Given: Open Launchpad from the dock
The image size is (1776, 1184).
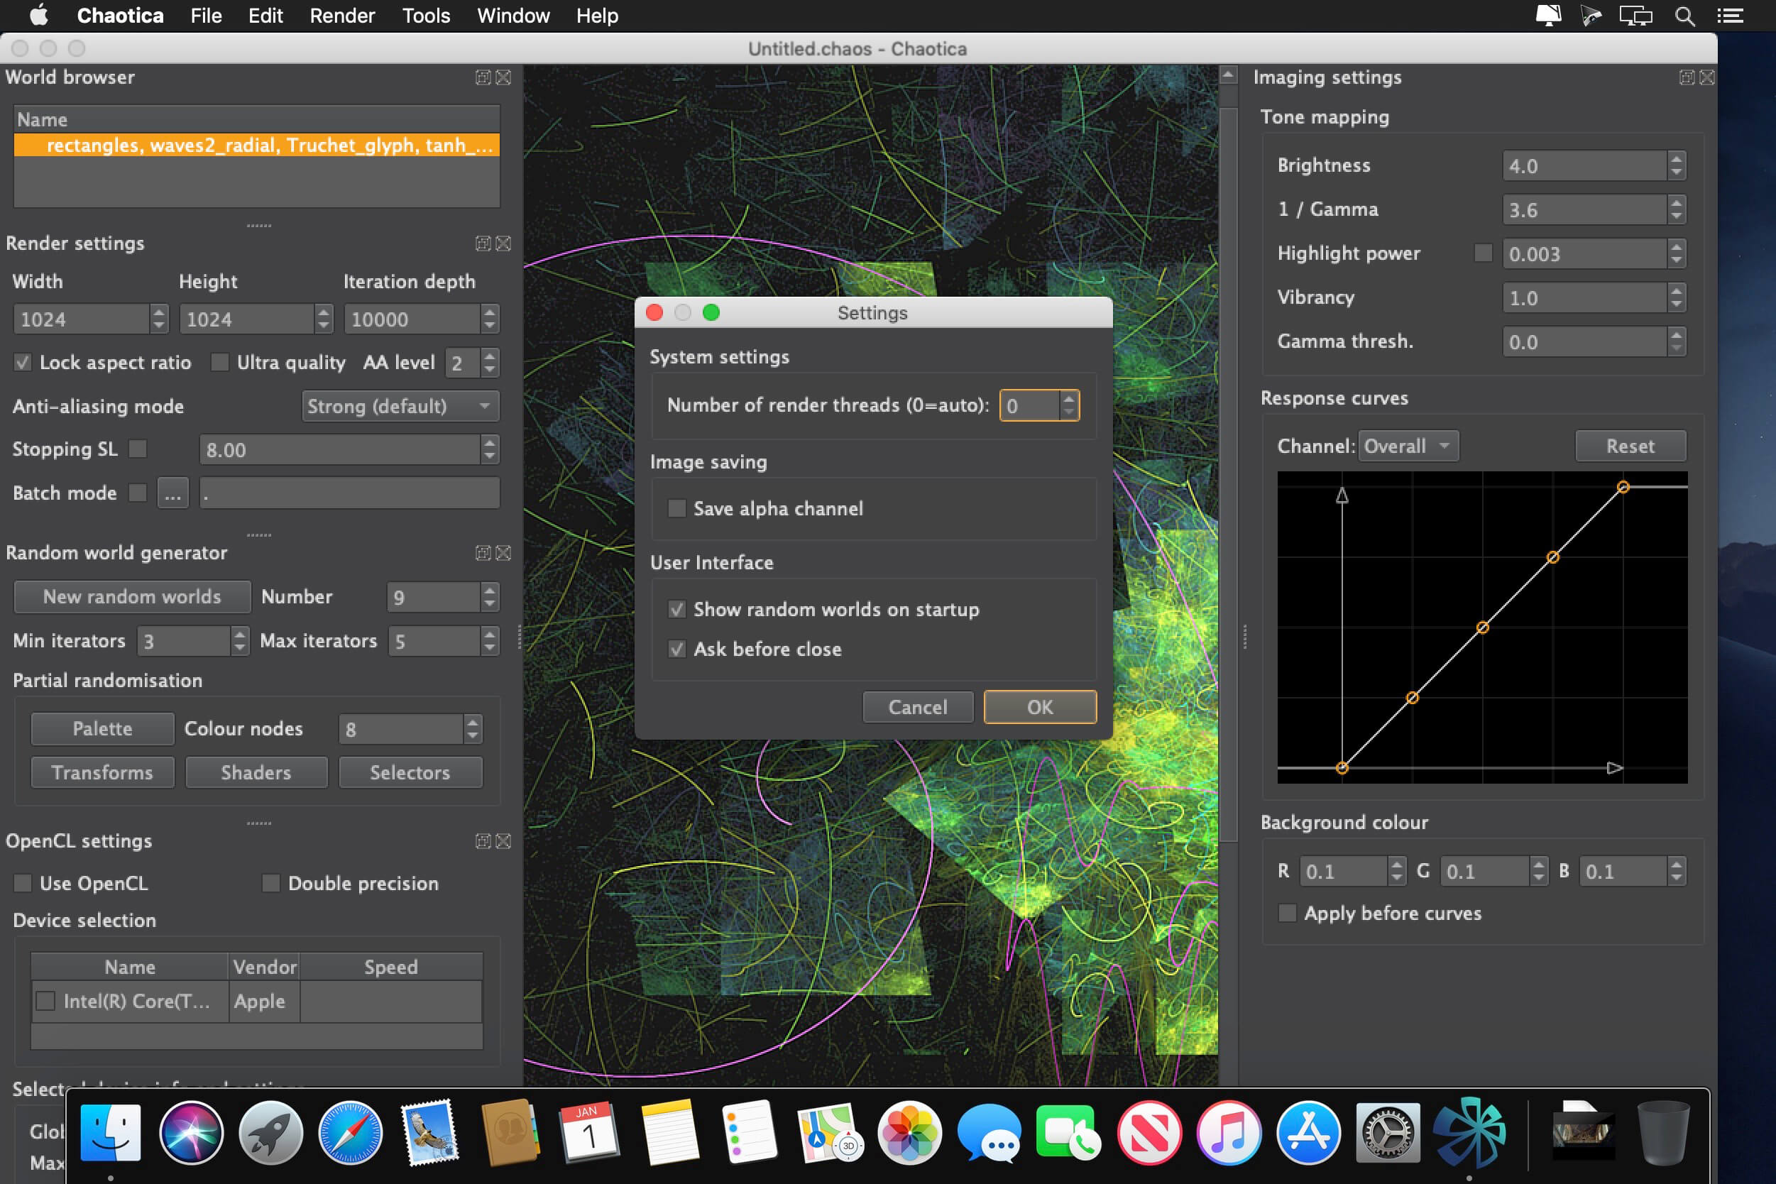Looking at the screenshot, I should tap(270, 1133).
